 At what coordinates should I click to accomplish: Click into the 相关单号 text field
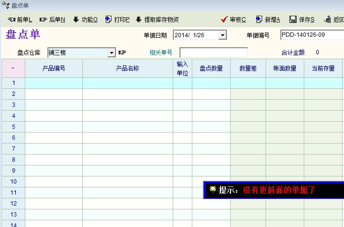(x=213, y=52)
